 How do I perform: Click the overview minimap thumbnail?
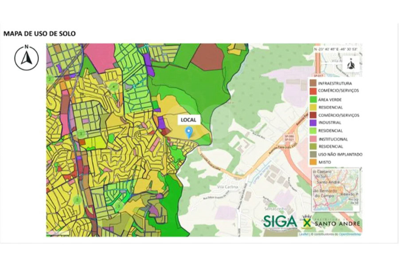pos(336,190)
